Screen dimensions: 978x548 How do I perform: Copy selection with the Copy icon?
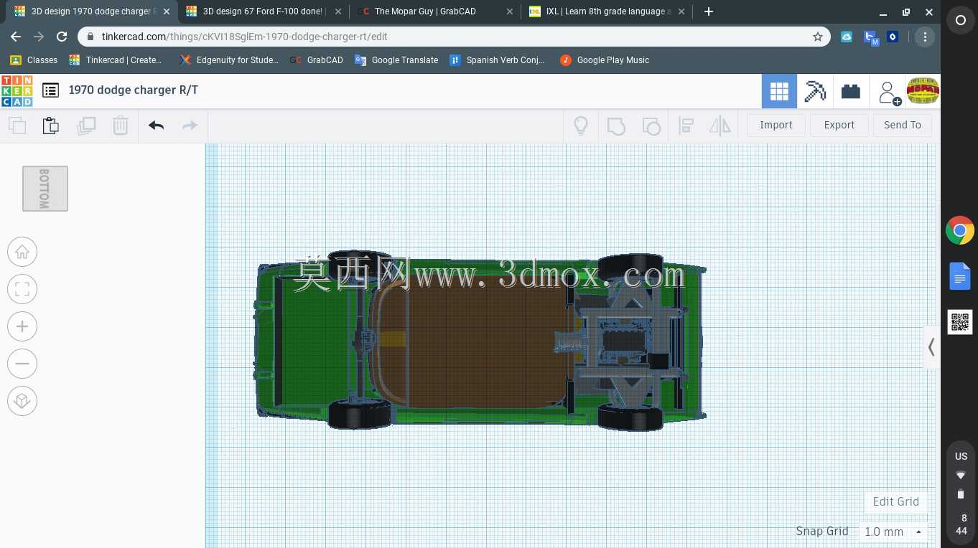tap(17, 126)
